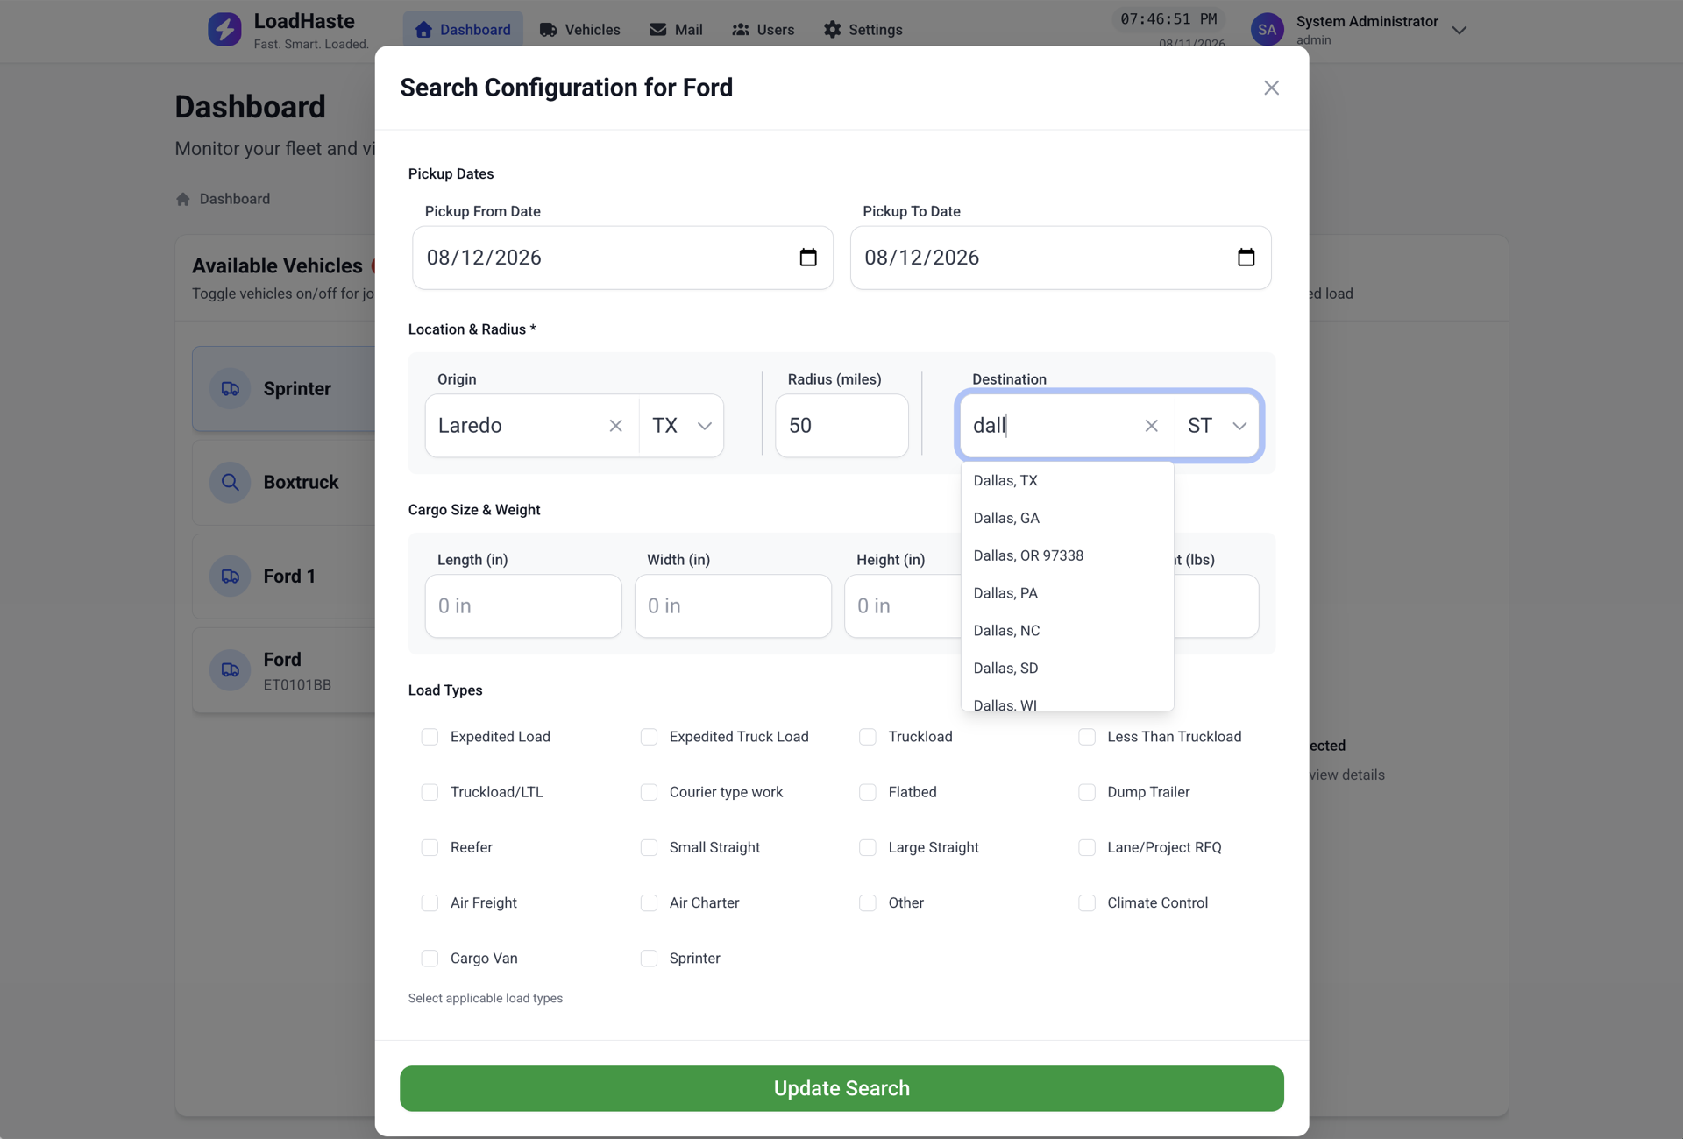Expand the System Administrator account menu
The width and height of the screenshot is (1683, 1139).
(1459, 30)
